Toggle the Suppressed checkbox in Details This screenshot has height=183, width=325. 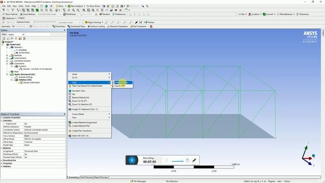tap(4, 124)
